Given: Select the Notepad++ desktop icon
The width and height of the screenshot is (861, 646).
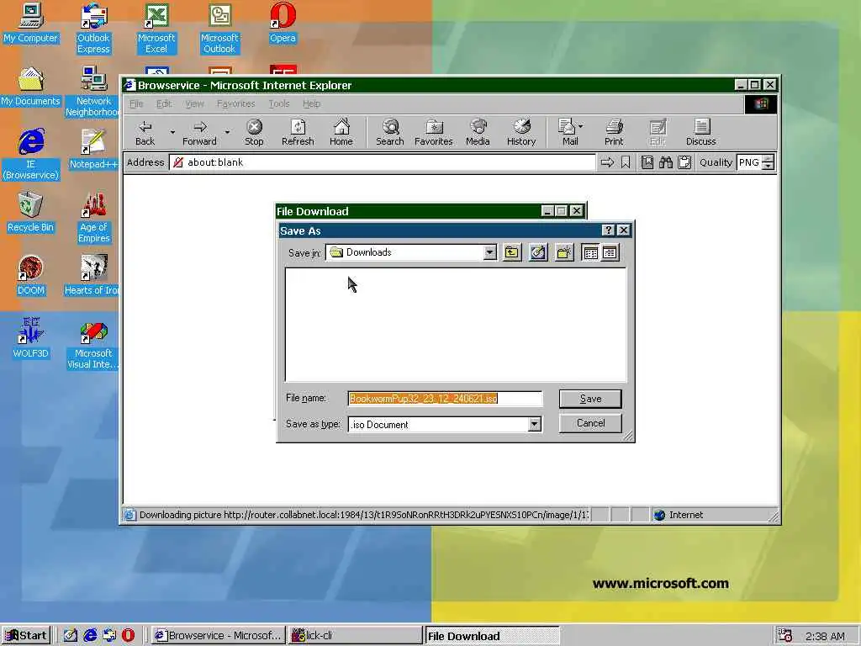Looking at the screenshot, I should point(93,150).
